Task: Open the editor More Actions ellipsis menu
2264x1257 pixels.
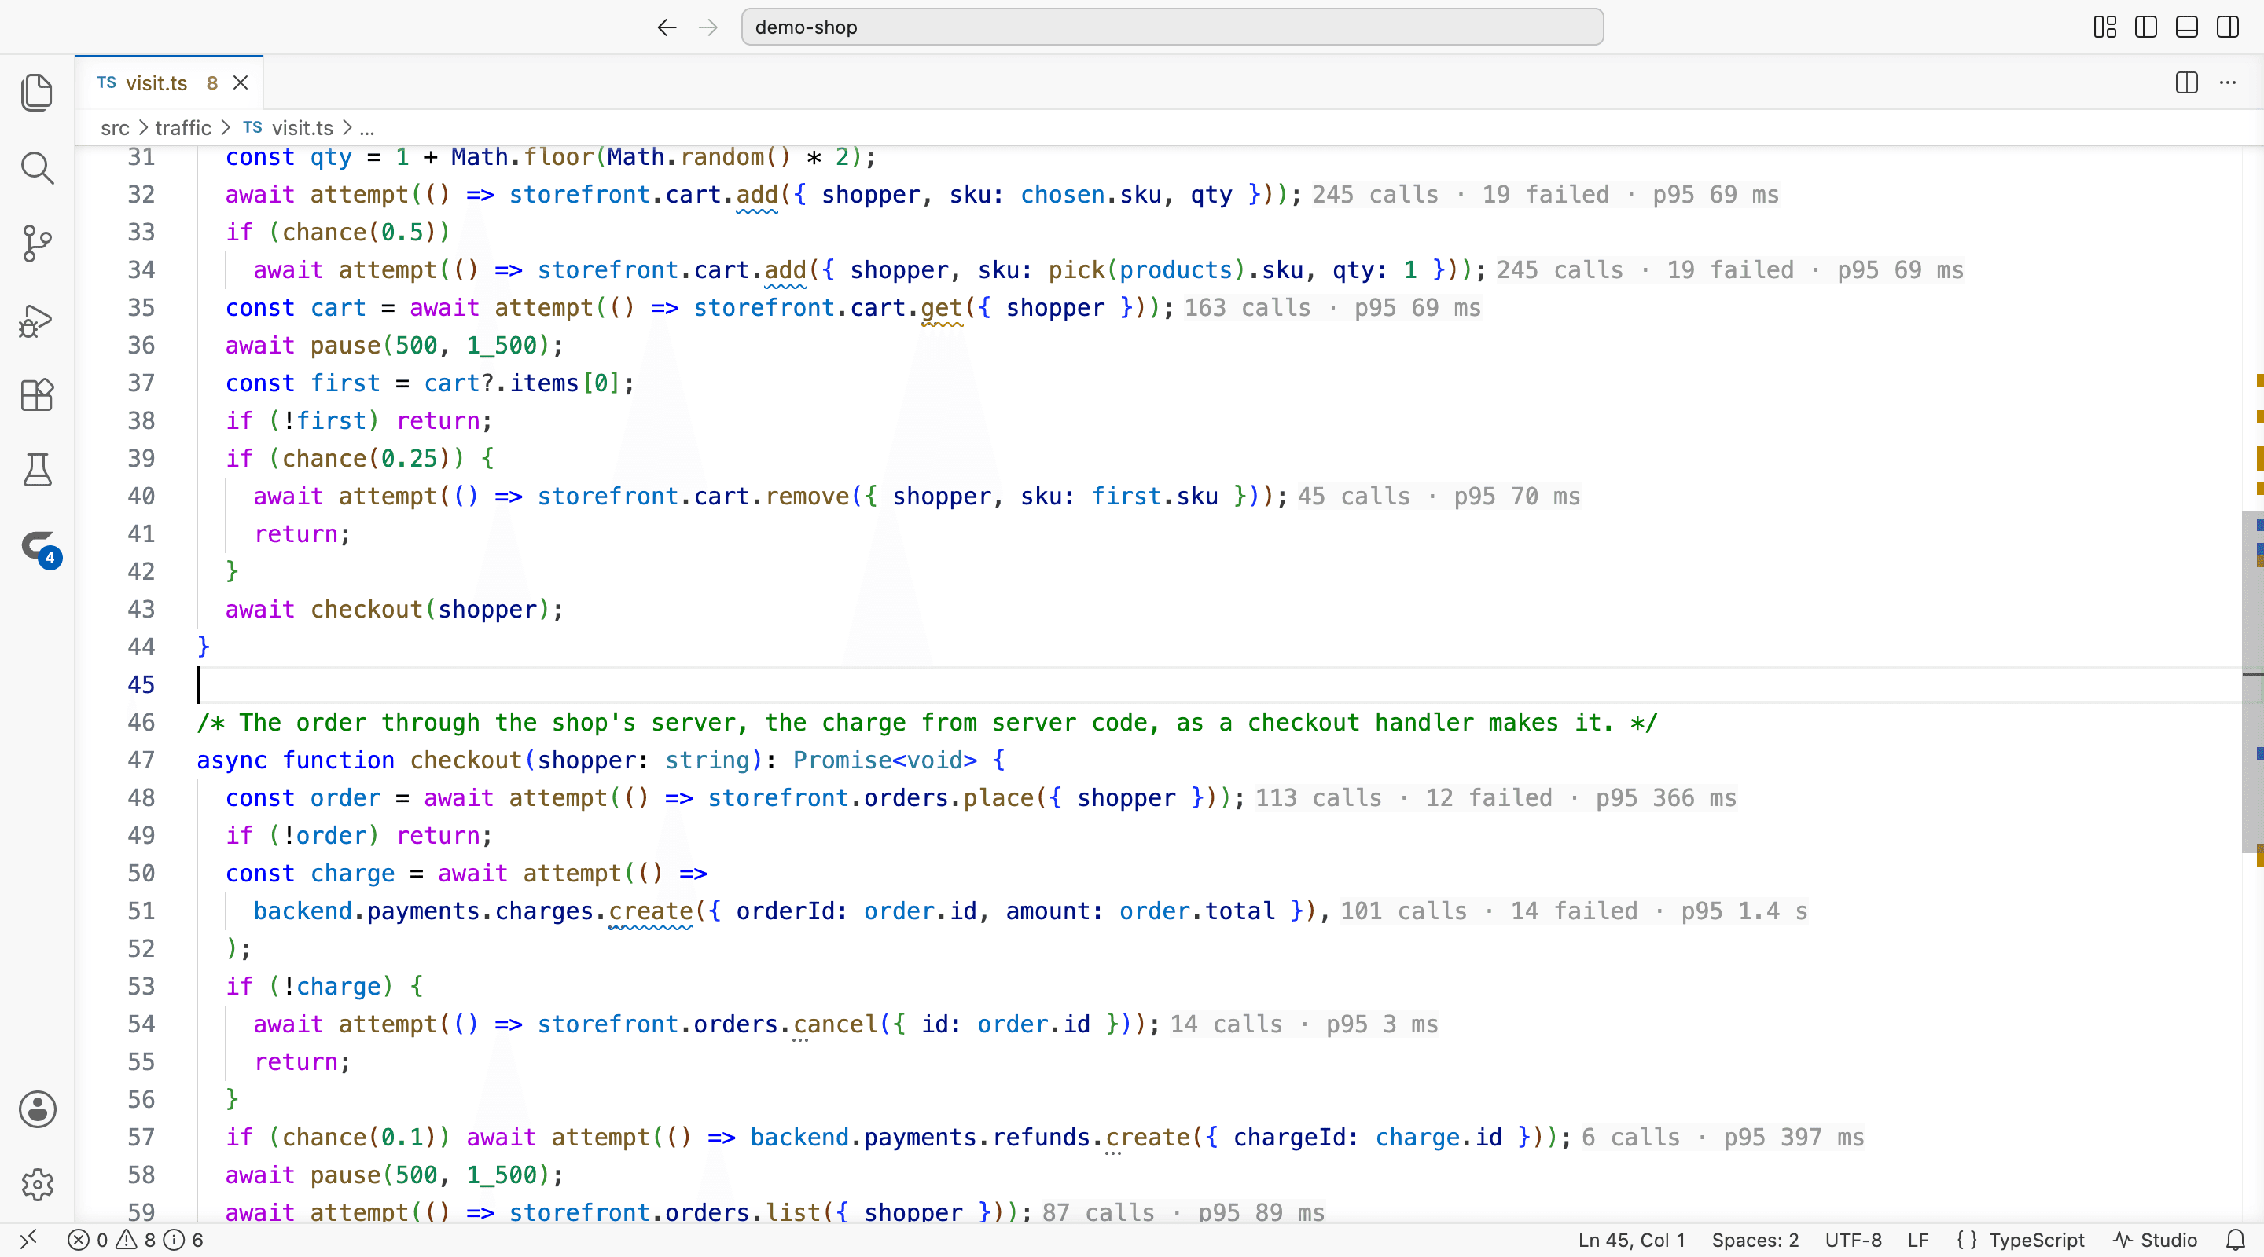Action: click(2227, 82)
